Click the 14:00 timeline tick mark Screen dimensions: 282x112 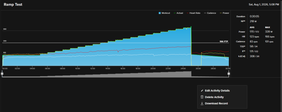click(x=108, y=69)
